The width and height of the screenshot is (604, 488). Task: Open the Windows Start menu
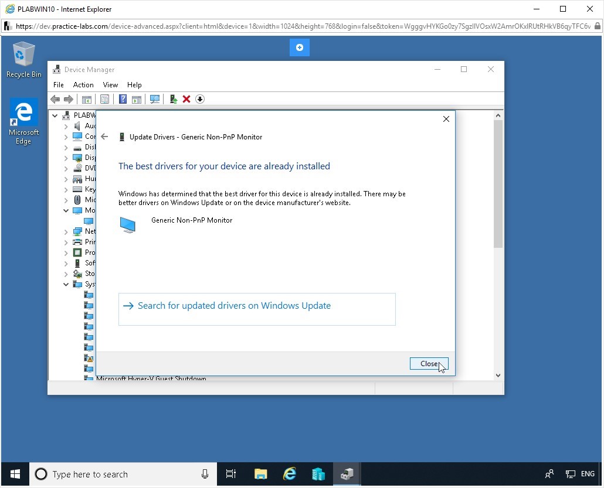pyautogui.click(x=15, y=474)
